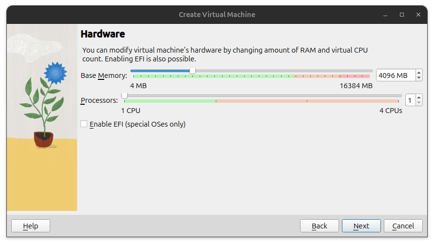This screenshot has height=245, width=434.
Task: Click the Processors label
Action: 99,100
